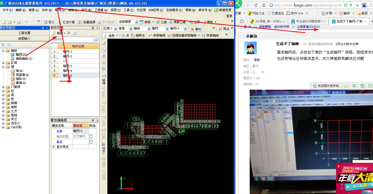Screen dimensions: 373x194
Task: Click copy component icon in component list toolbar
Action: [x=75, y=33]
